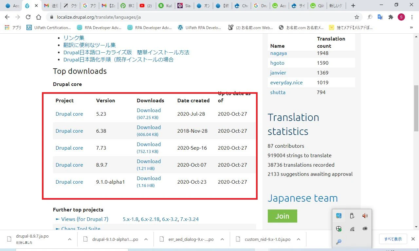Open the Chrome profile avatar S
The width and height of the screenshot is (419, 251).
(x=401, y=17)
